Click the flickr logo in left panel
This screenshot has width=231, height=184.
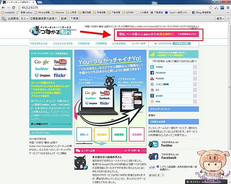pyautogui.click(x=60, y=75)
